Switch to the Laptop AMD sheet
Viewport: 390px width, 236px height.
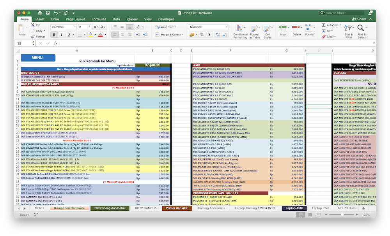pyautogui.click(x=294, y=208)
